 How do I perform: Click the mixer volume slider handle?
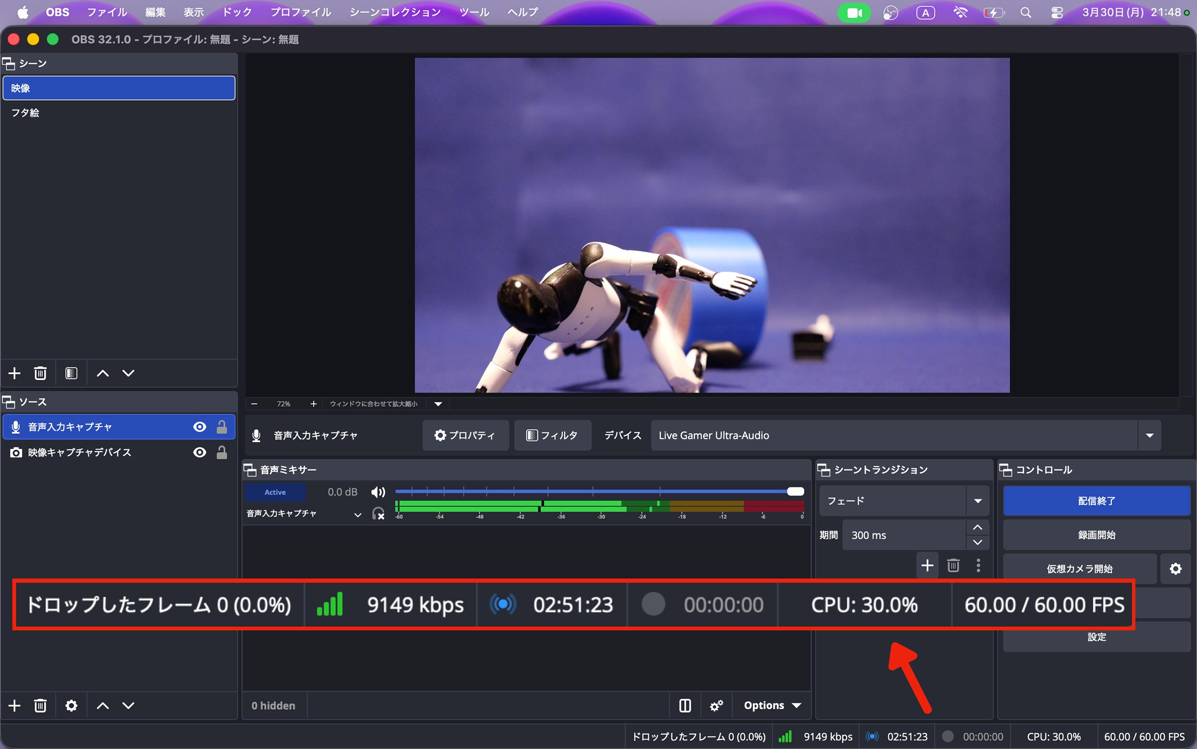[x=795, y=491]
